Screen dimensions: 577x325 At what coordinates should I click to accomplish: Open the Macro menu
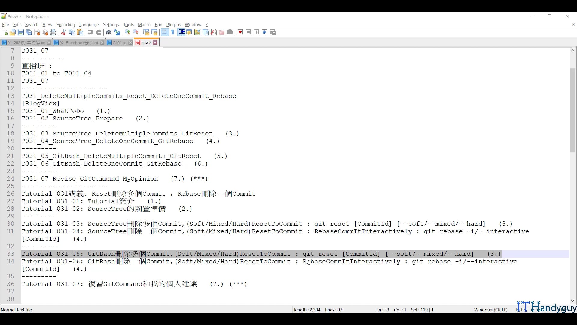click(144, 25)
